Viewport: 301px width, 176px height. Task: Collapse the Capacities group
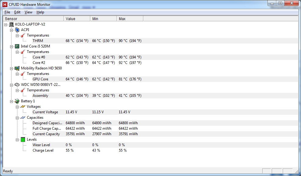[17, 118]
